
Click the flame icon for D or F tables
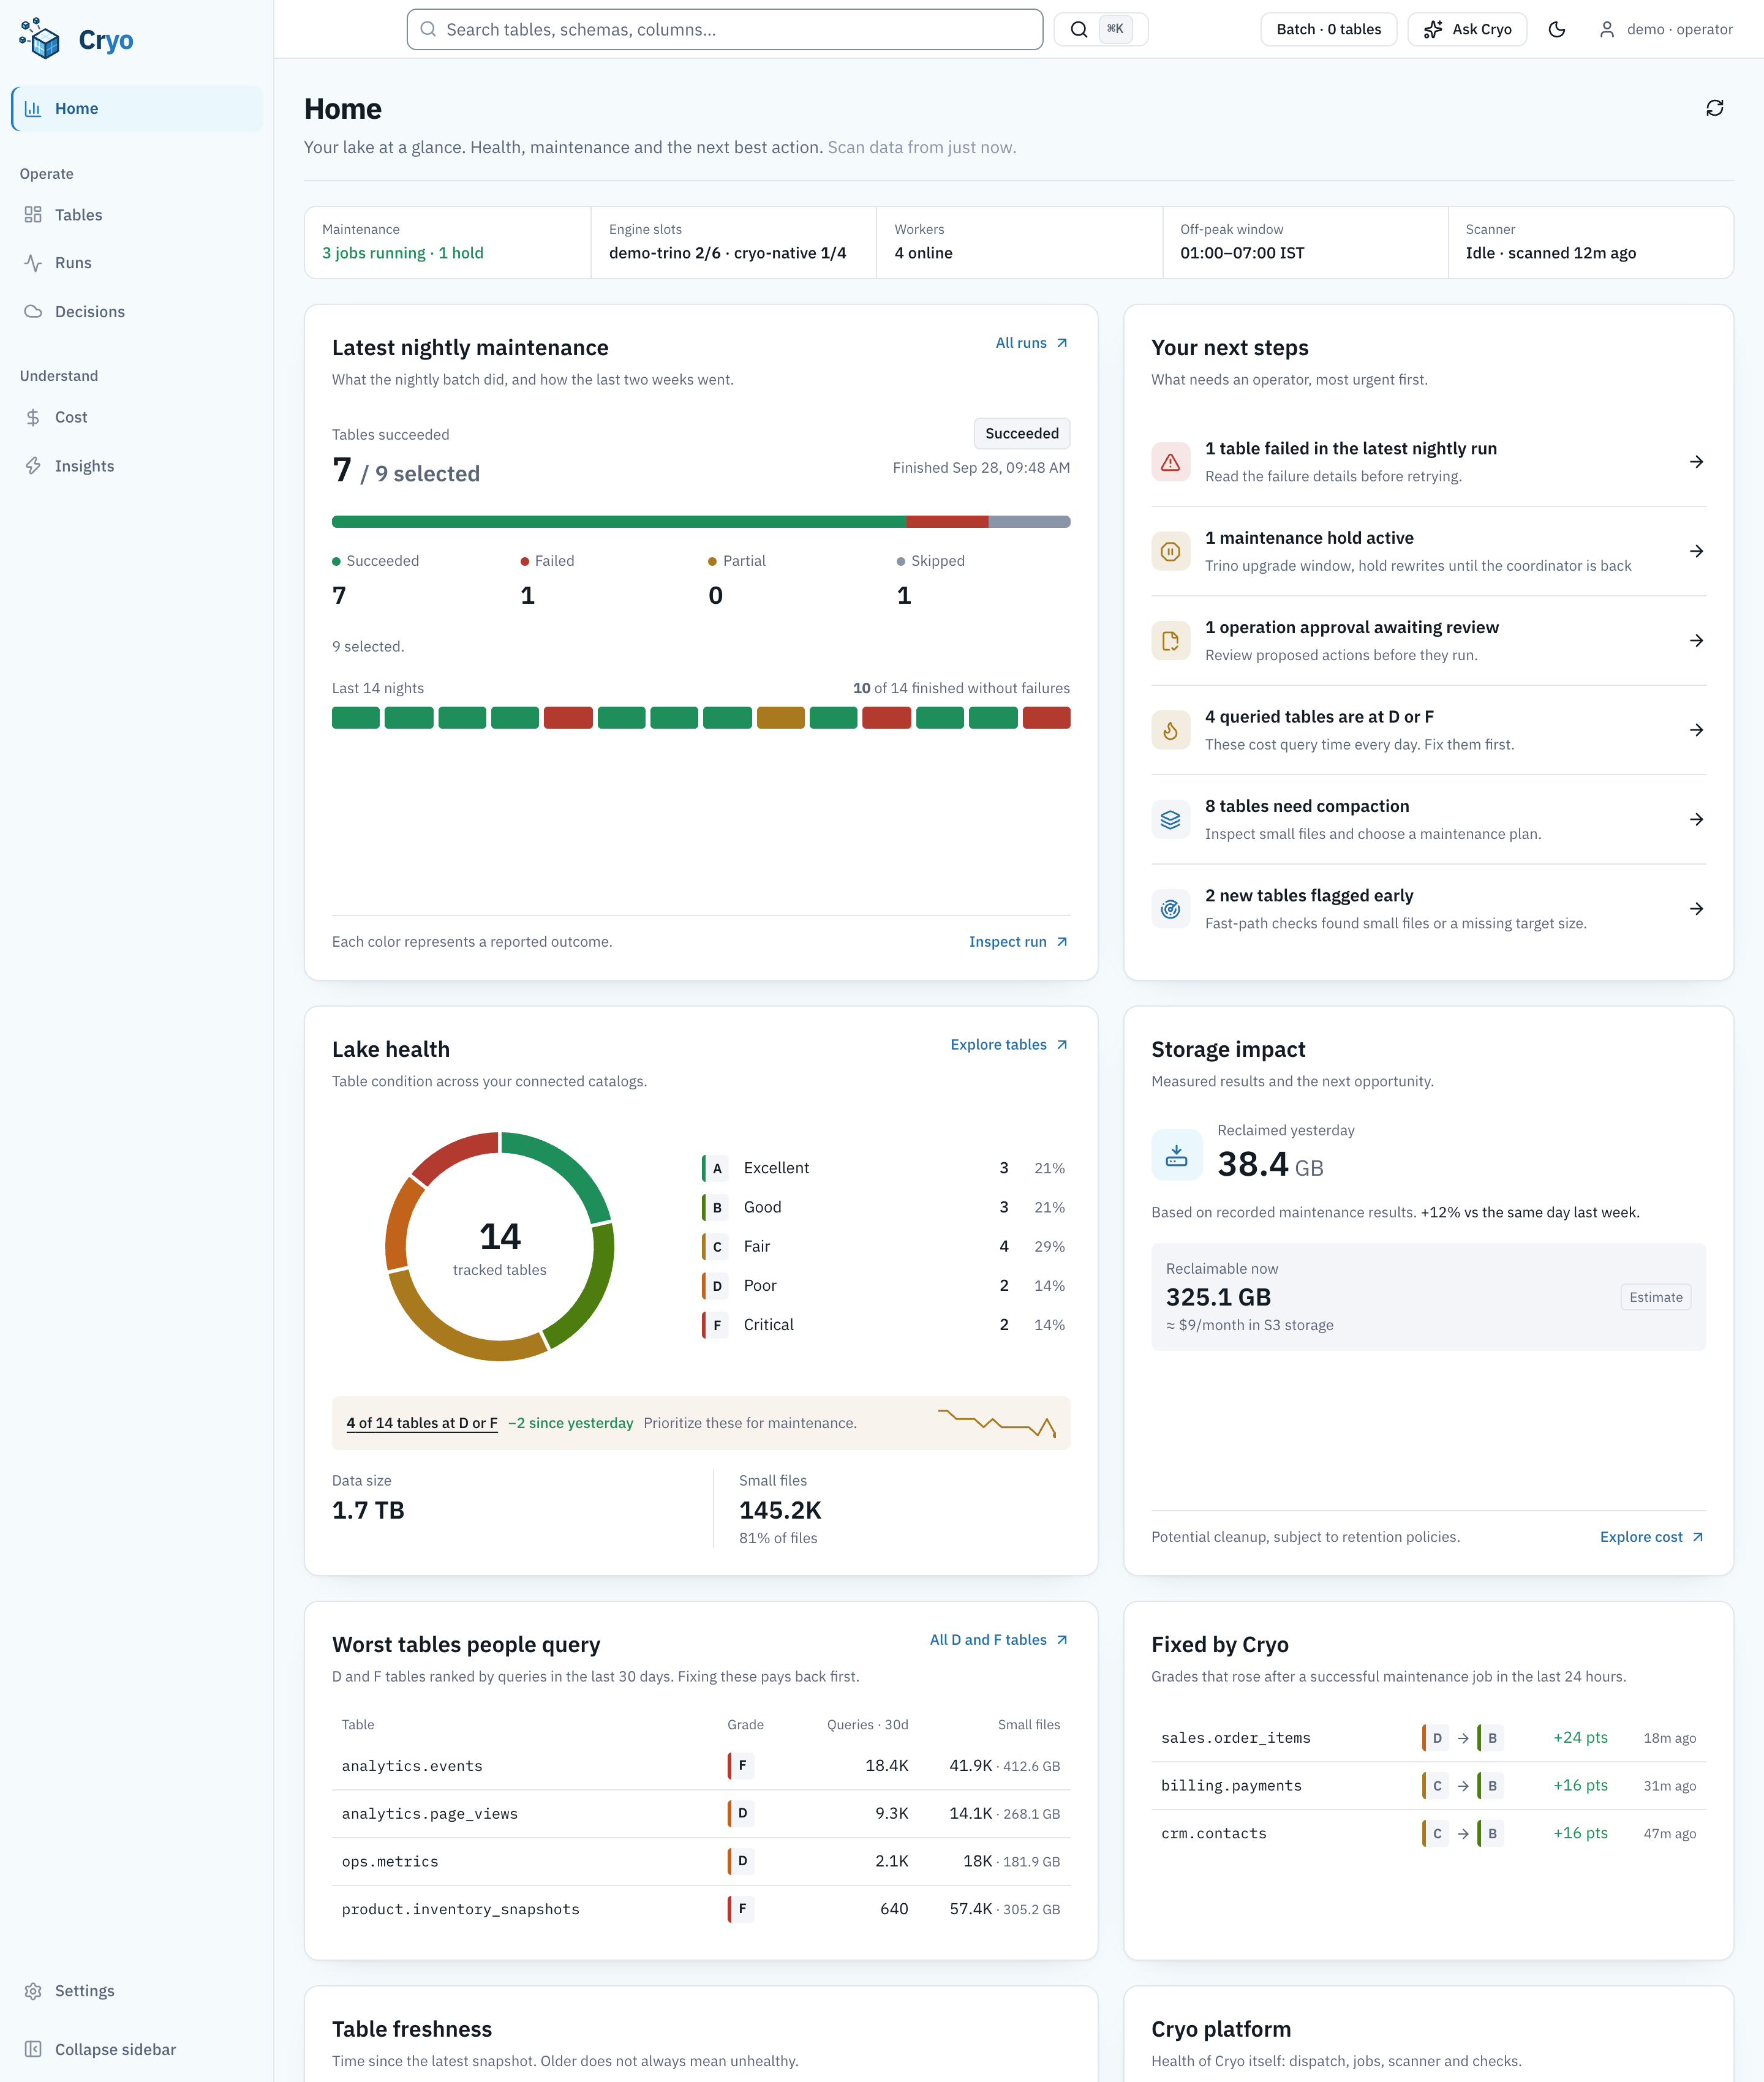pyautogui.click(x=1170, y=731)
